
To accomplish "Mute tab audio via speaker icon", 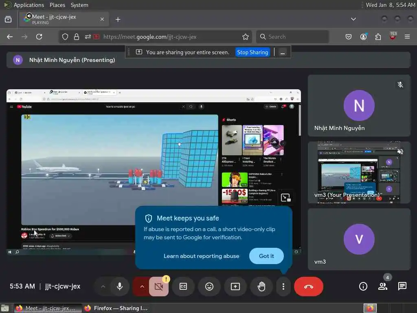I will tap(29, 16).
